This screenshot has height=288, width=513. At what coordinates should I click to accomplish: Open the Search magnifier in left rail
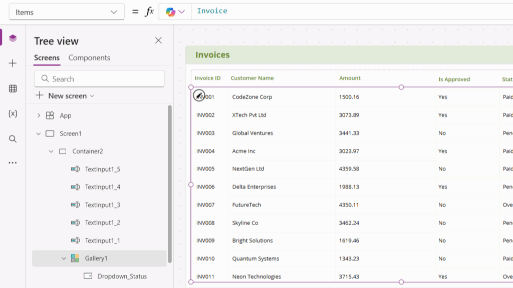pos(13,139)
